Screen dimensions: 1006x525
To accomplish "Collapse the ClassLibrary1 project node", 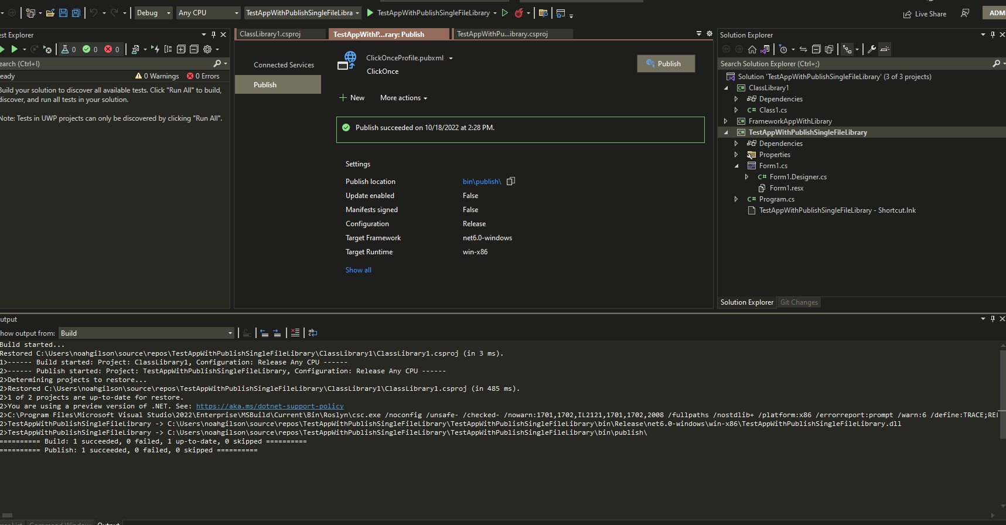I will coord(726,88).
